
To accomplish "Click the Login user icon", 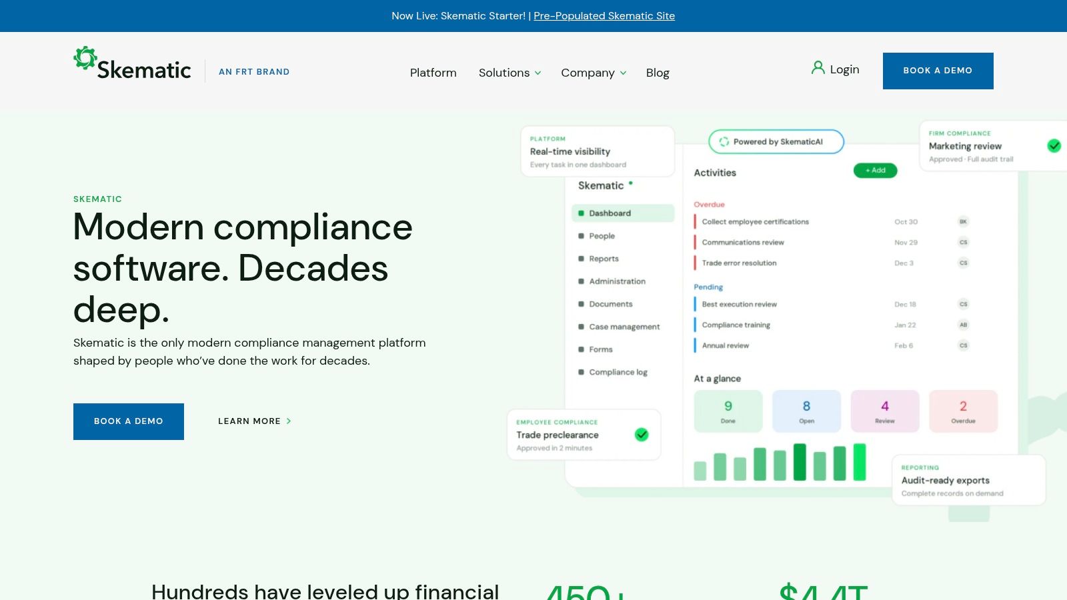I will [x=818, y=67].
